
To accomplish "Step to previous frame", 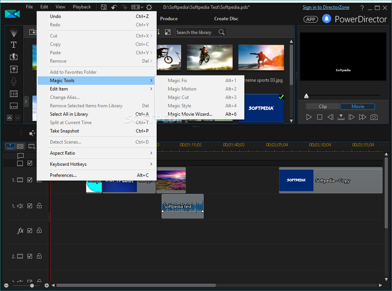I will 330,117.
